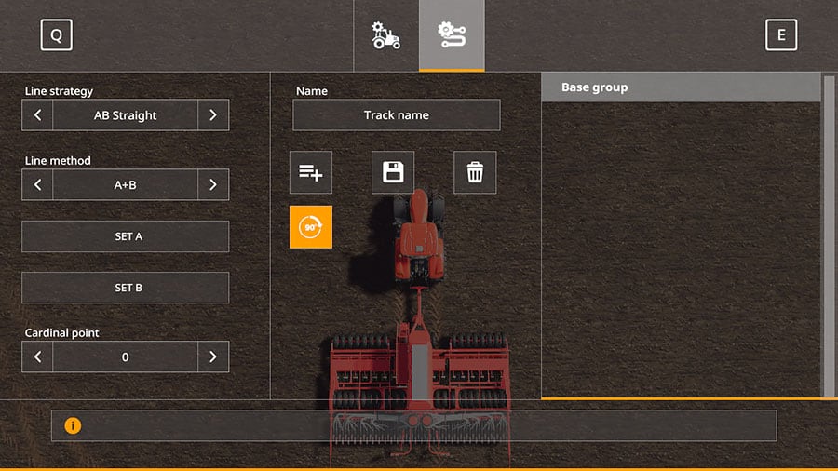
Task: Increase the Cardinal point value
Action: (213, 357)
